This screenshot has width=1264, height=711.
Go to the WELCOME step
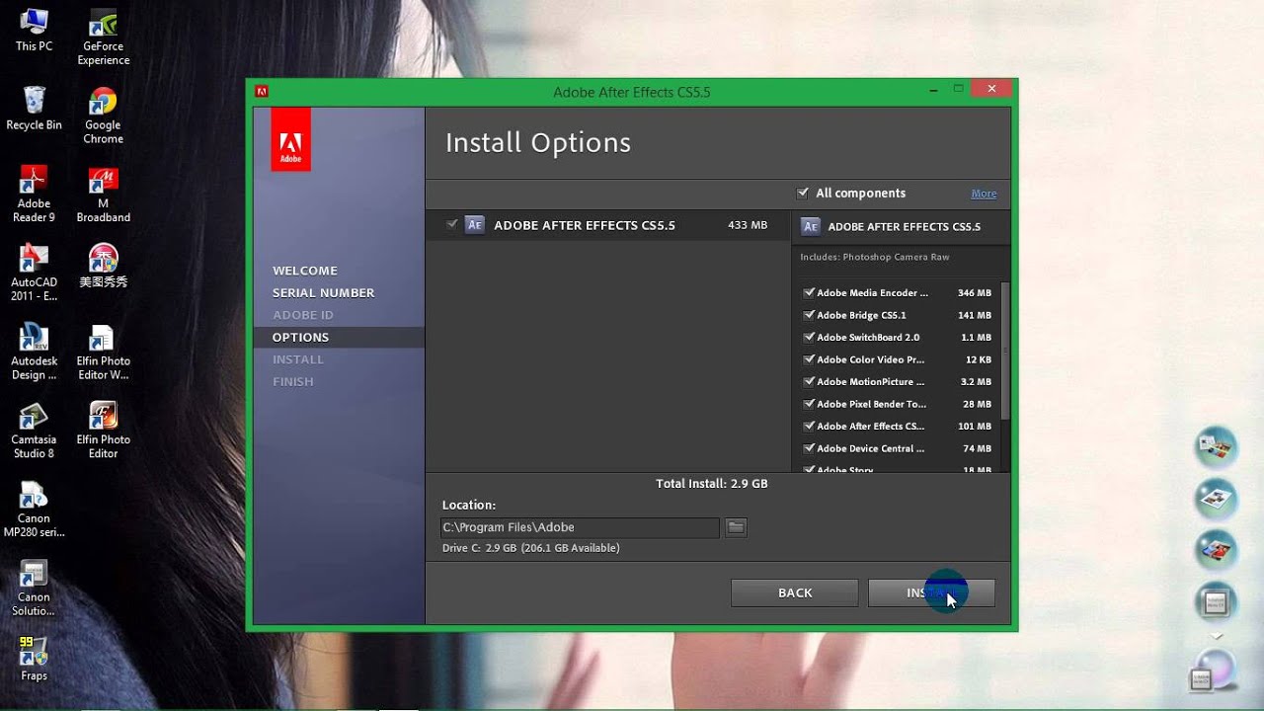pos(305,271)
